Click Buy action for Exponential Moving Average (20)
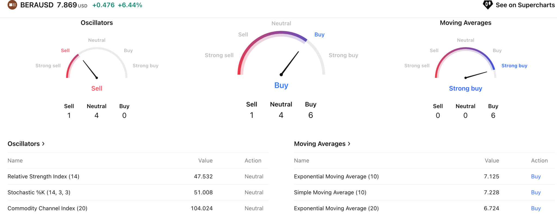 click(536, 208)
